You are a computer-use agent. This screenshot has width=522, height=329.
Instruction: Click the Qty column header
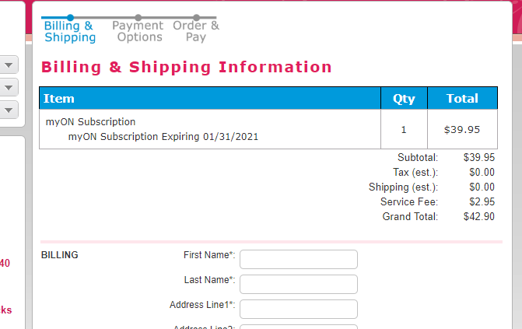[x=404, y=99]
